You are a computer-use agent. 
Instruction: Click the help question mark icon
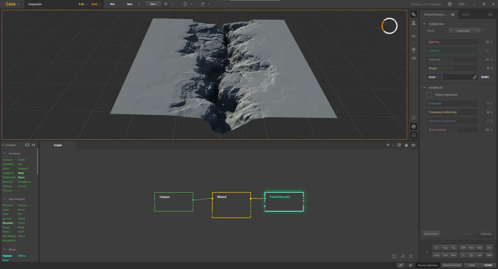450,4
